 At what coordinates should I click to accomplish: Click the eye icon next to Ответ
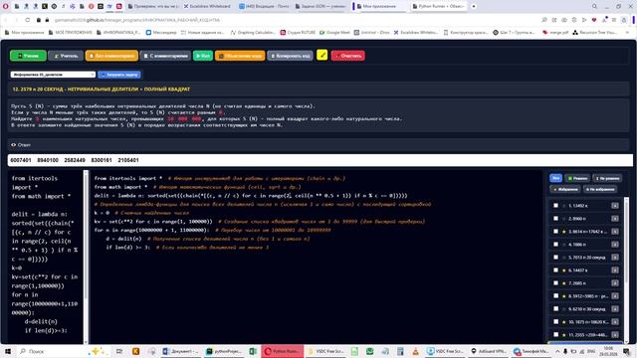[13, 145]
